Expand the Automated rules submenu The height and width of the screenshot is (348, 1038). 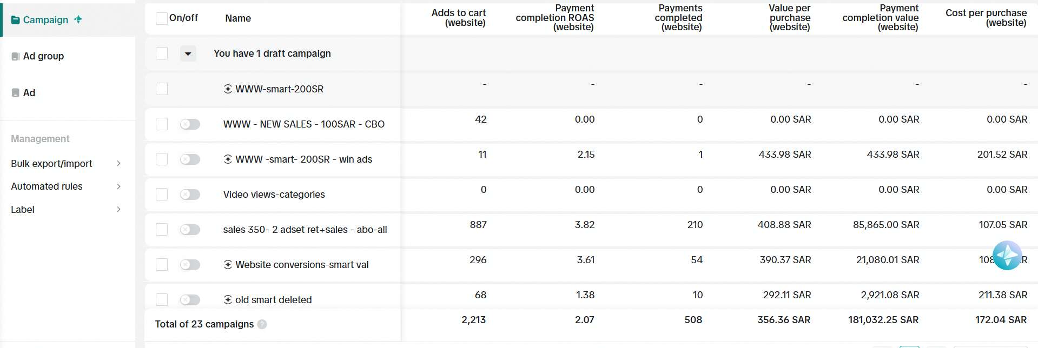click(118, 186)
